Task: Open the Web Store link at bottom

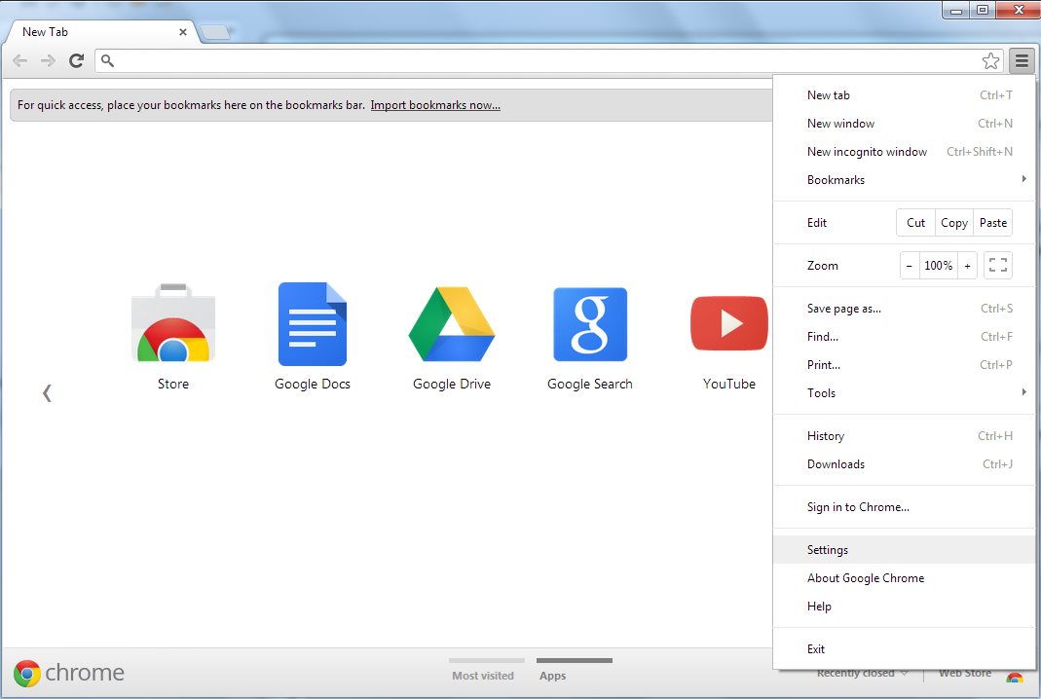Action: (x=965, y=673)
